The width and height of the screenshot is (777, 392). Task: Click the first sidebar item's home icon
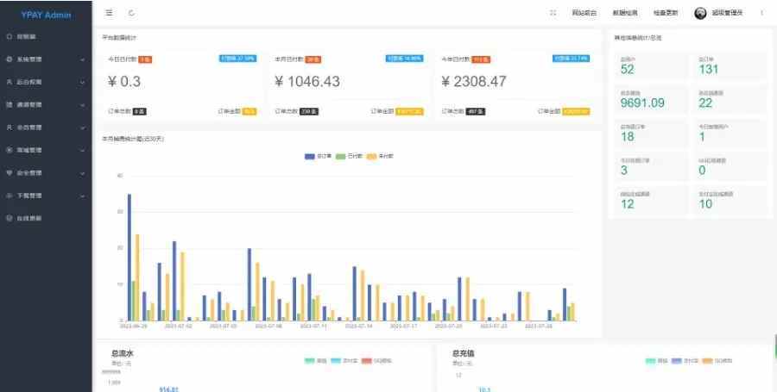(9, 36)
